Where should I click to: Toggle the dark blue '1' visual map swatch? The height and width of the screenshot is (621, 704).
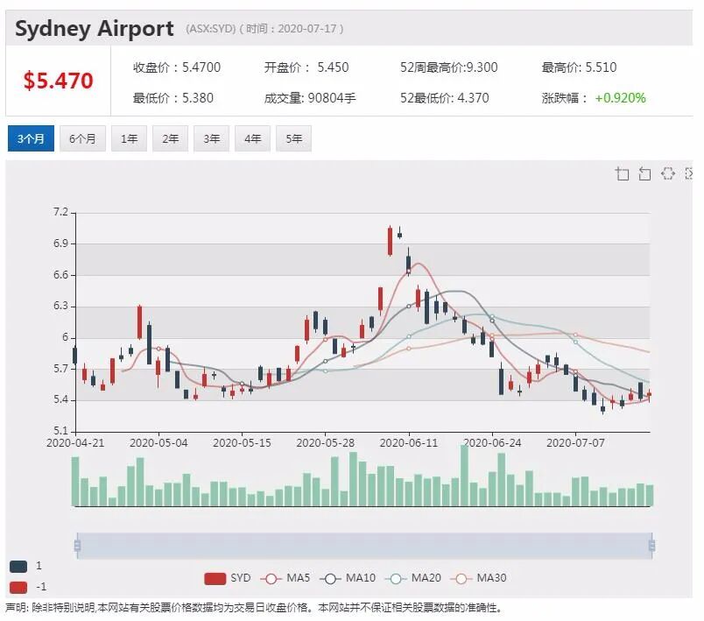(x=18, y=566)
